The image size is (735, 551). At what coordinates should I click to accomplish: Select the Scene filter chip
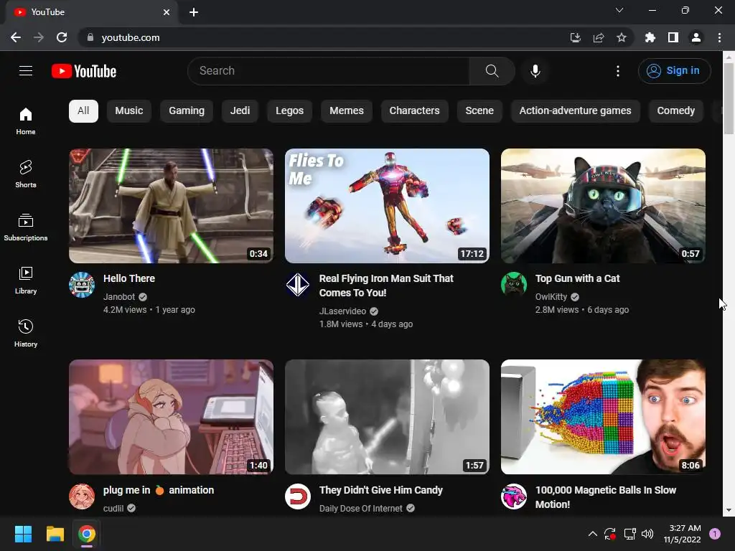click(x=479, y=111)
